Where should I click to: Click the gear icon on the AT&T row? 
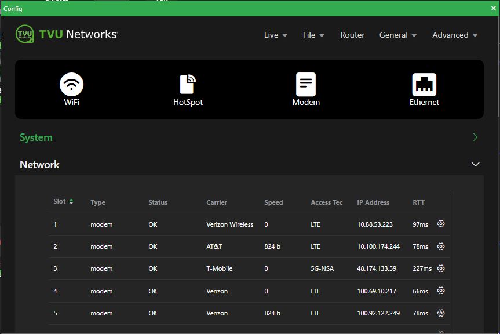pyautogui.click(x=441, y=246)
